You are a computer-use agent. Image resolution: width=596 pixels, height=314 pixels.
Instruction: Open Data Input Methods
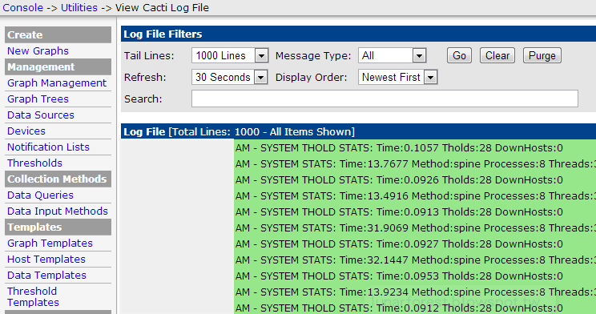[58, 211]
